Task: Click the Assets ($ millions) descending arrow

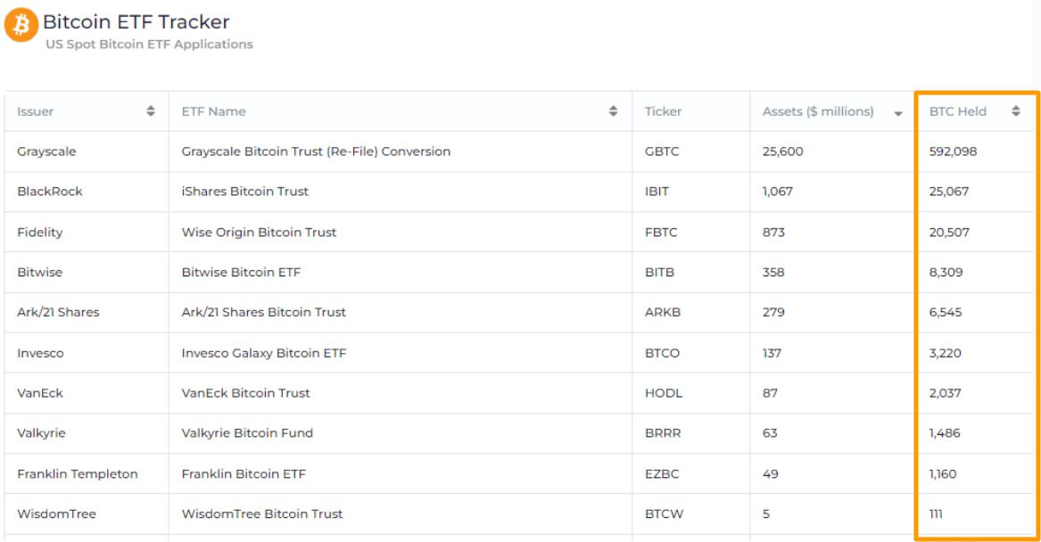Action: point(898,113)
